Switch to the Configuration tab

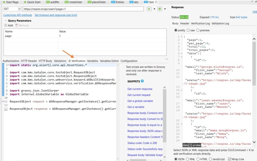point(129,61)
